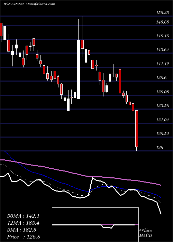
Task: Select the 136.08 price level label
Action: click(x=162, y=92)
